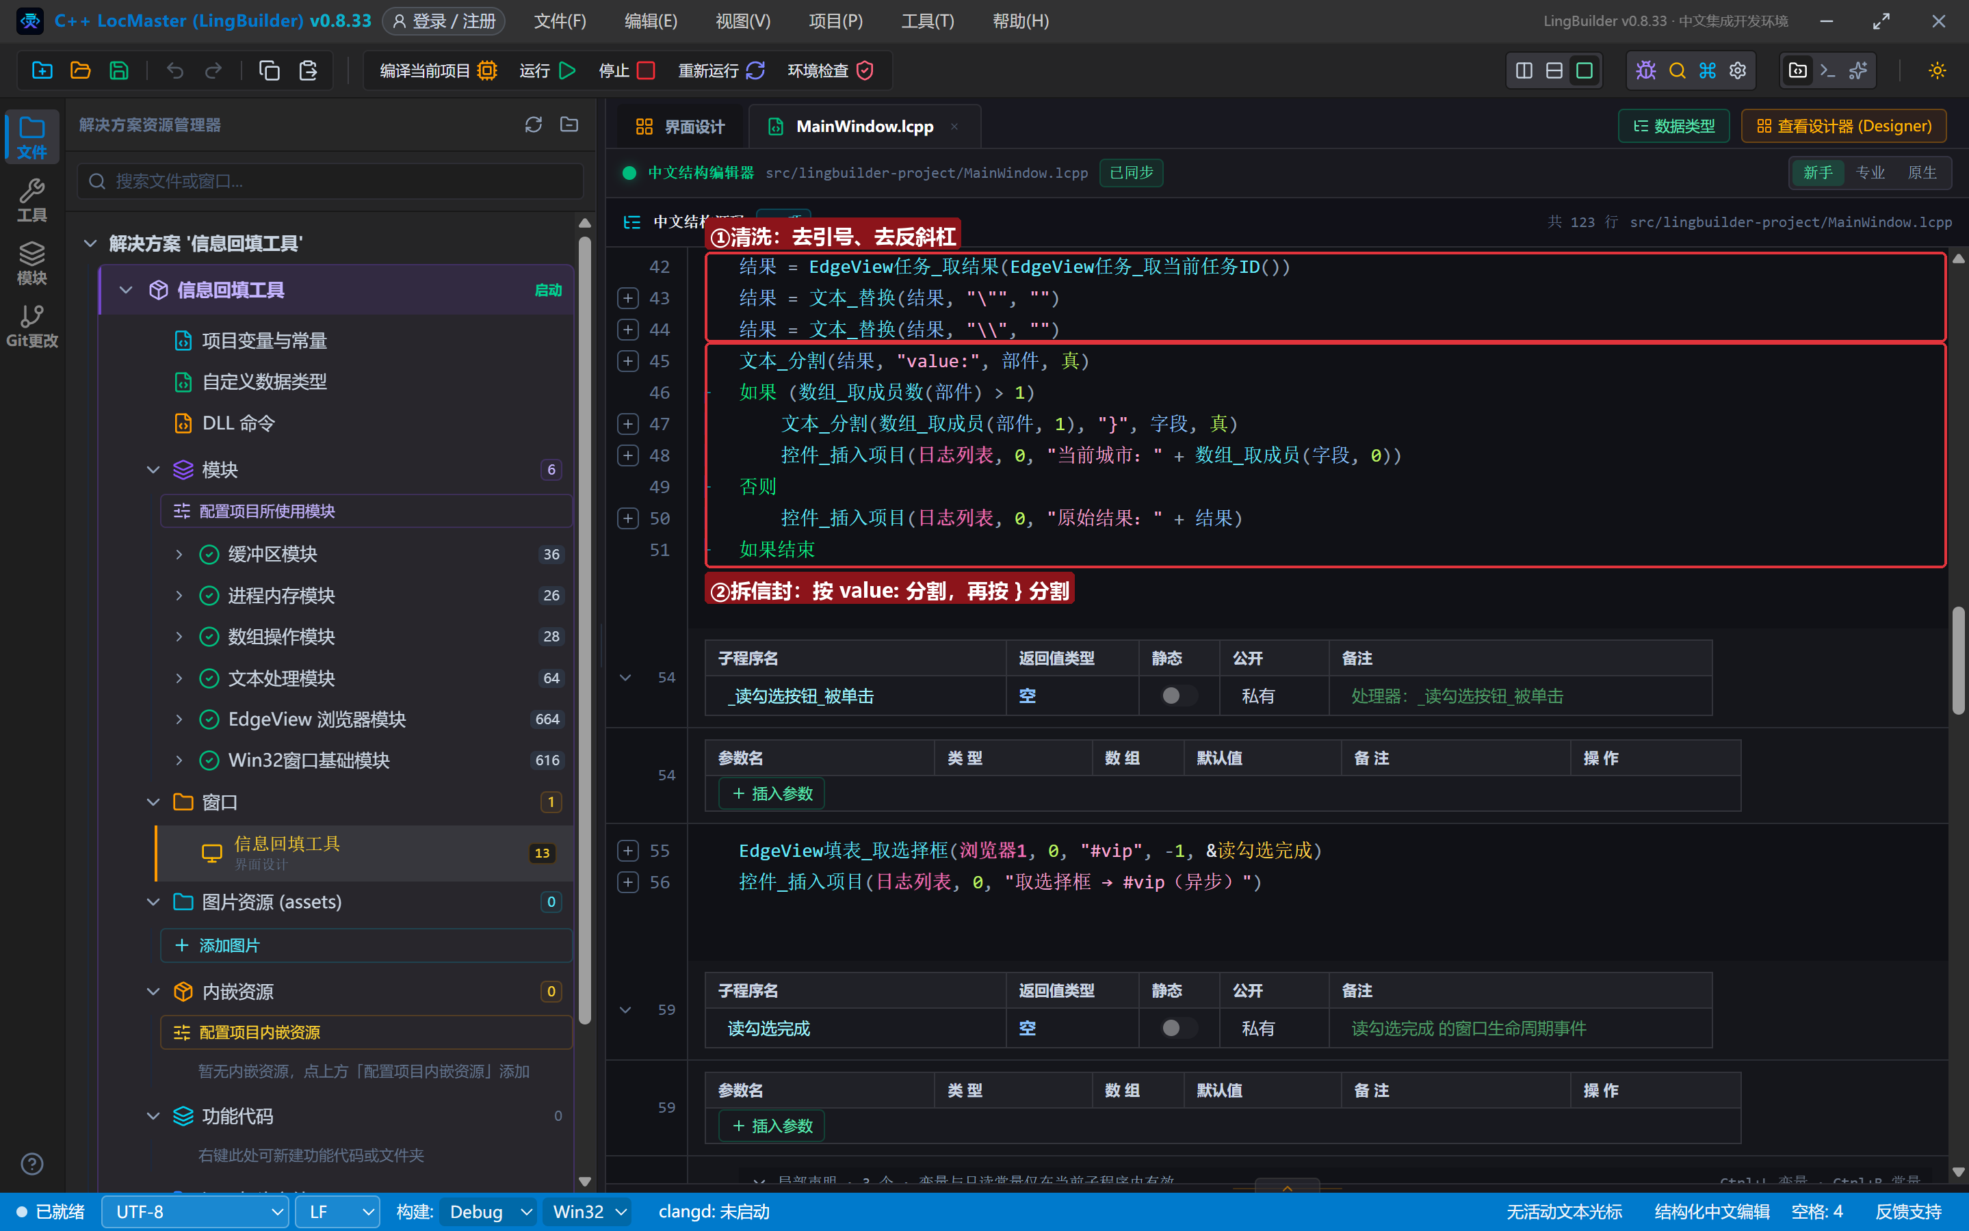Viewport: 1969px width, 1231px height.
Task: Open the 工具(T) menu
Action: [926, 21]
